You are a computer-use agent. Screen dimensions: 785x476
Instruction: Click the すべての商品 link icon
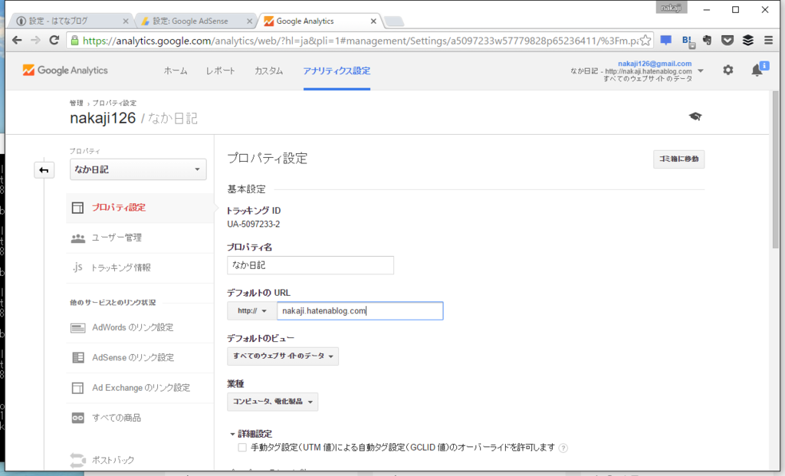pos(77,418)
